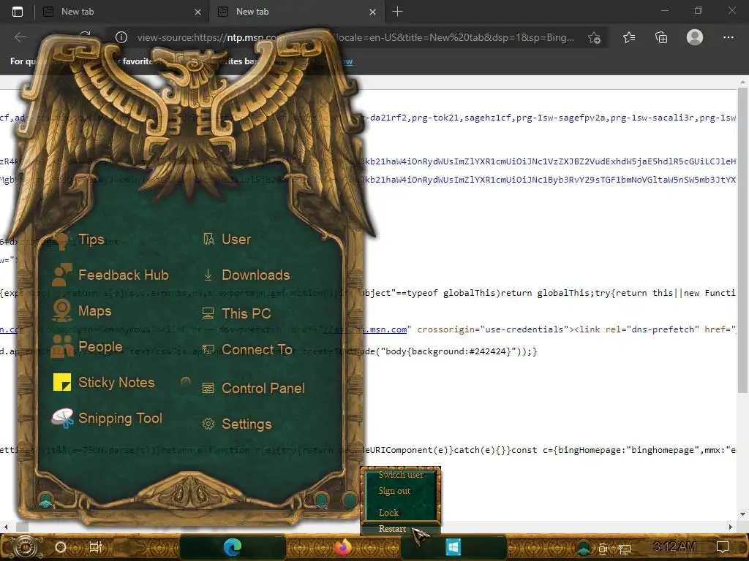The image size is (749, 561).
Task: Open Downloads from the start menu
Action: tap(246, 275)
